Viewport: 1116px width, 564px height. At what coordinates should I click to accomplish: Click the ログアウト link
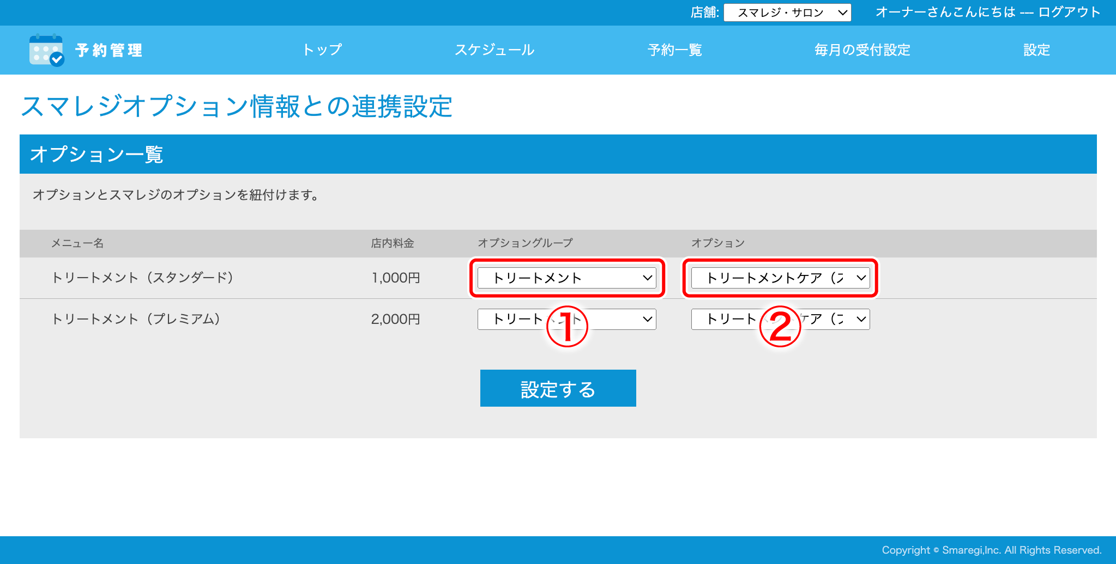coord(1070,12)
